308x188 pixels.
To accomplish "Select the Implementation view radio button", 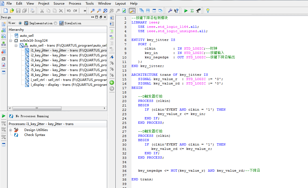I will [20, 23].
